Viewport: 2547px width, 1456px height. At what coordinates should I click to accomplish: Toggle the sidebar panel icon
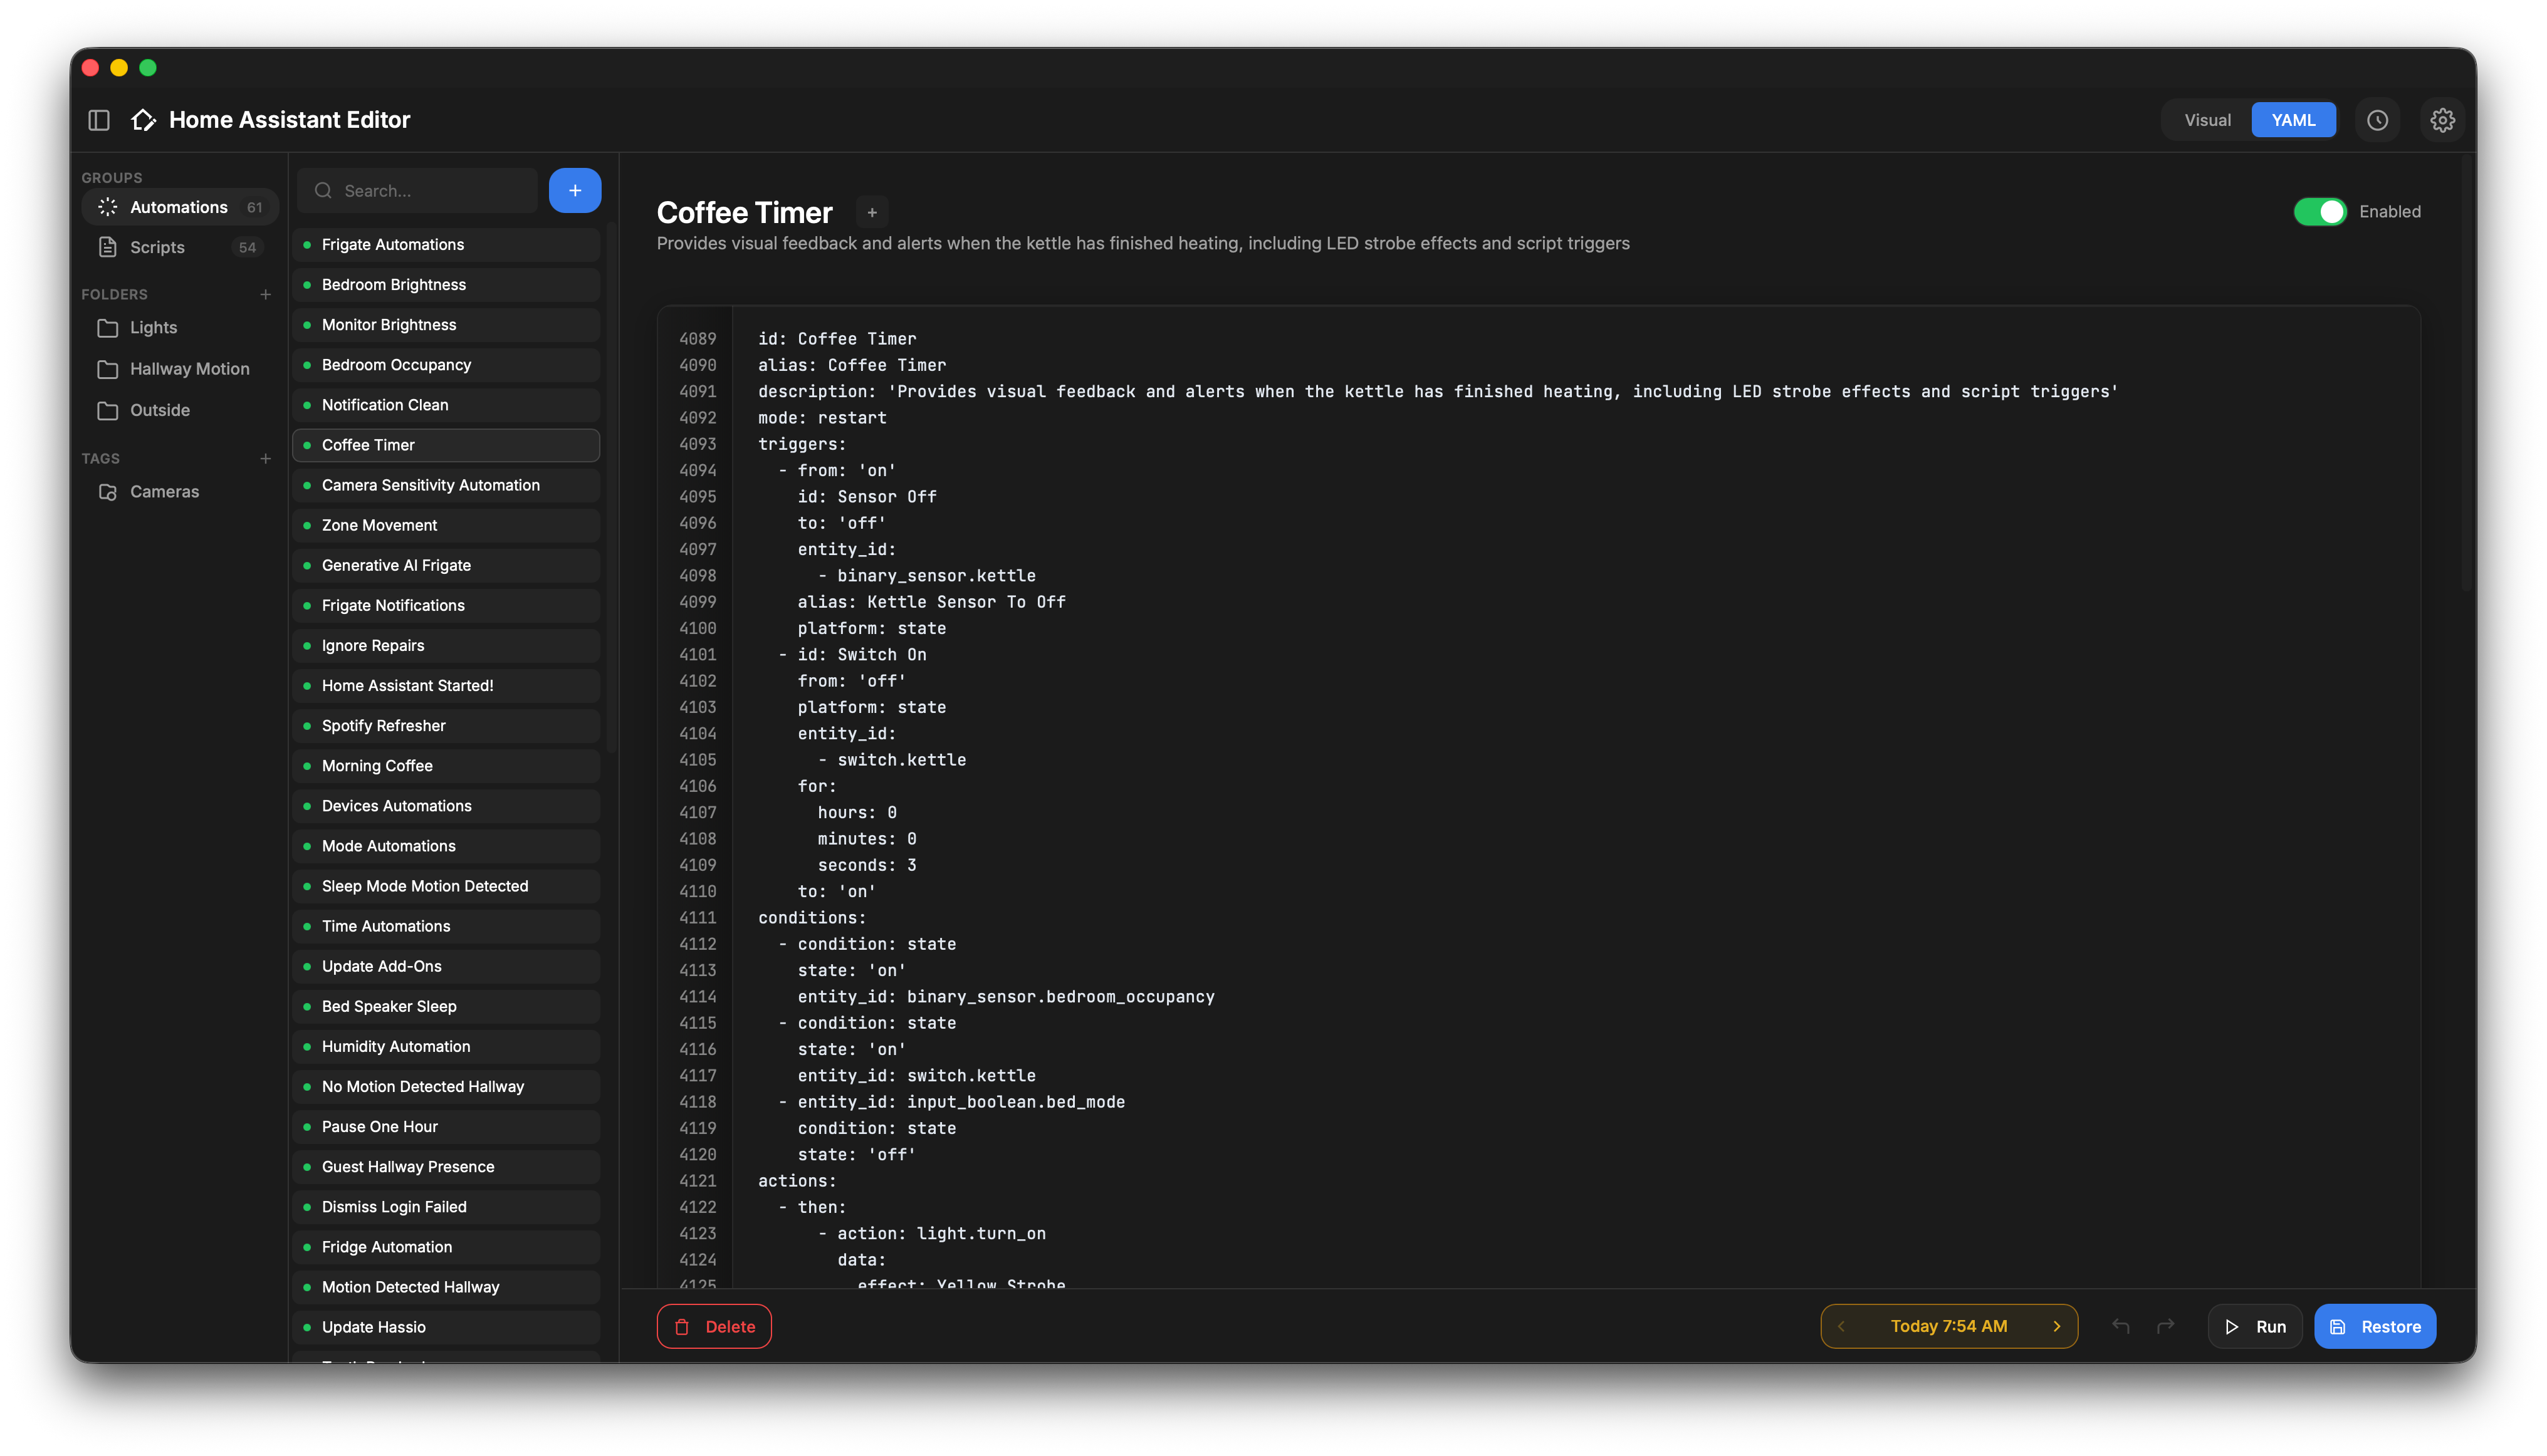coord(99,120)
